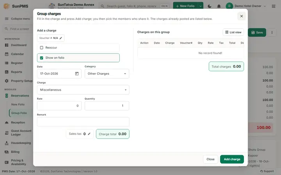This screenshot has width=281, height=175.
Task: Open Demo Hotel Owner user menu
Action: (246, 6)
